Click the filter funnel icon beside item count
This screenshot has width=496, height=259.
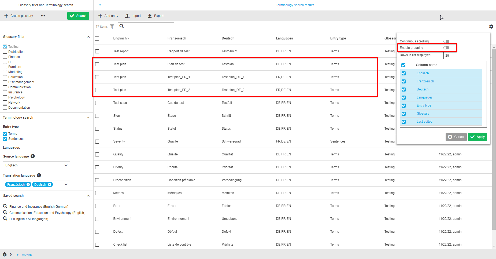(112, 27)
